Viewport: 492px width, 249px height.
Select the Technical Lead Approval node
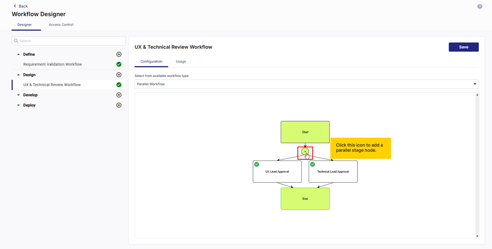point(333,172)
